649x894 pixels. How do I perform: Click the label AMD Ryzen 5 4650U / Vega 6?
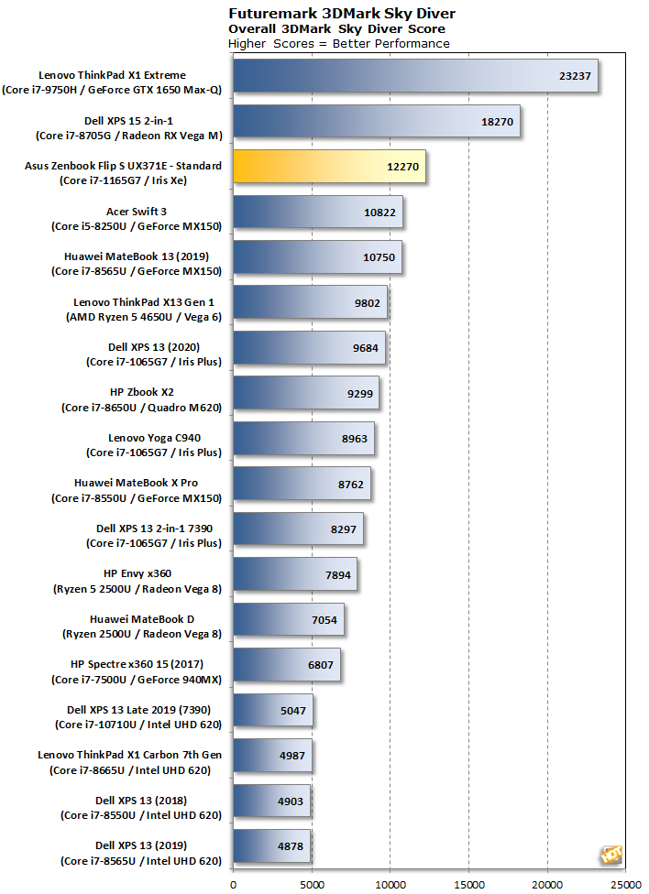(x=144, y=317)
